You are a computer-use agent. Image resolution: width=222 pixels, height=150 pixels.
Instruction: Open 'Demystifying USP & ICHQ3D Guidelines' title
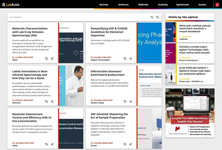[x=109, y=32]
